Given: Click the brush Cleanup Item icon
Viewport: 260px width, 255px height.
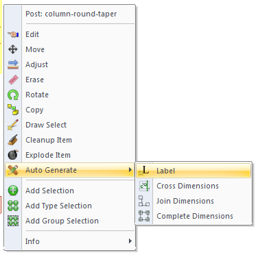Looking at the screenshot, I should point(13,140).
